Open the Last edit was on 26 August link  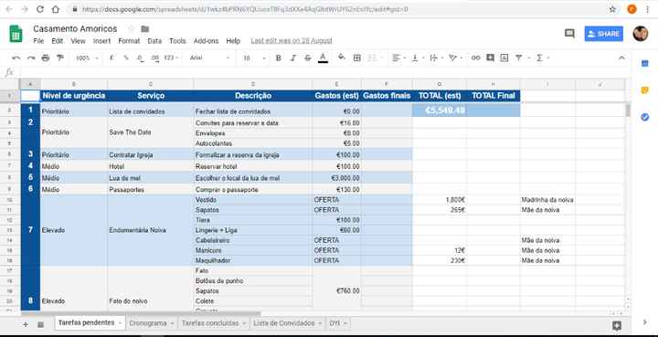coord(292,41)
